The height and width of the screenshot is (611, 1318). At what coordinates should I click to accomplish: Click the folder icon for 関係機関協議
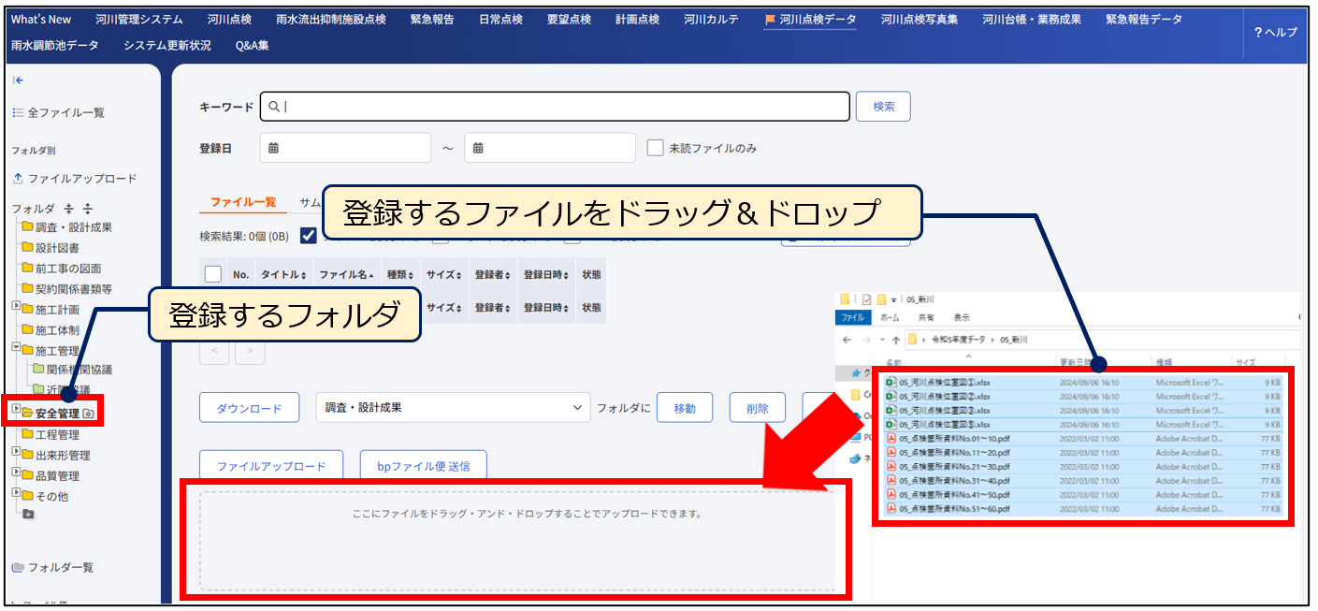(x=38, y=370)
